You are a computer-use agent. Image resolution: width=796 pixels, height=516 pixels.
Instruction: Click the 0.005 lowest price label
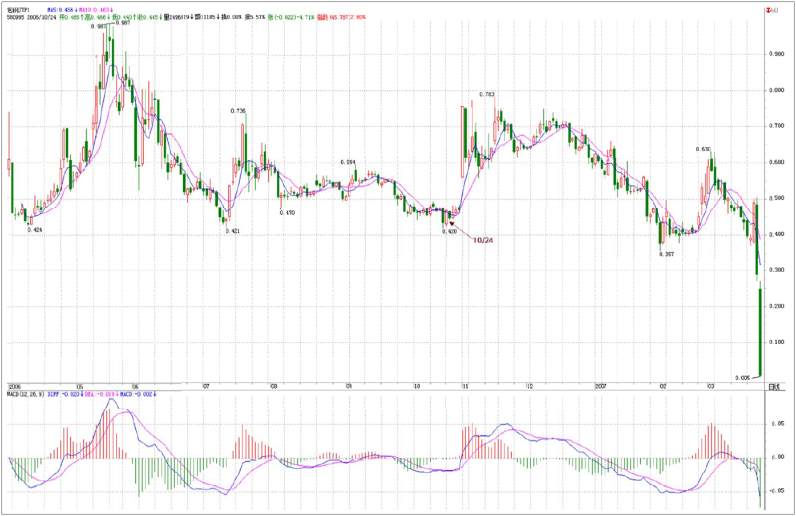pyautogui.click(x=742, y=378)
